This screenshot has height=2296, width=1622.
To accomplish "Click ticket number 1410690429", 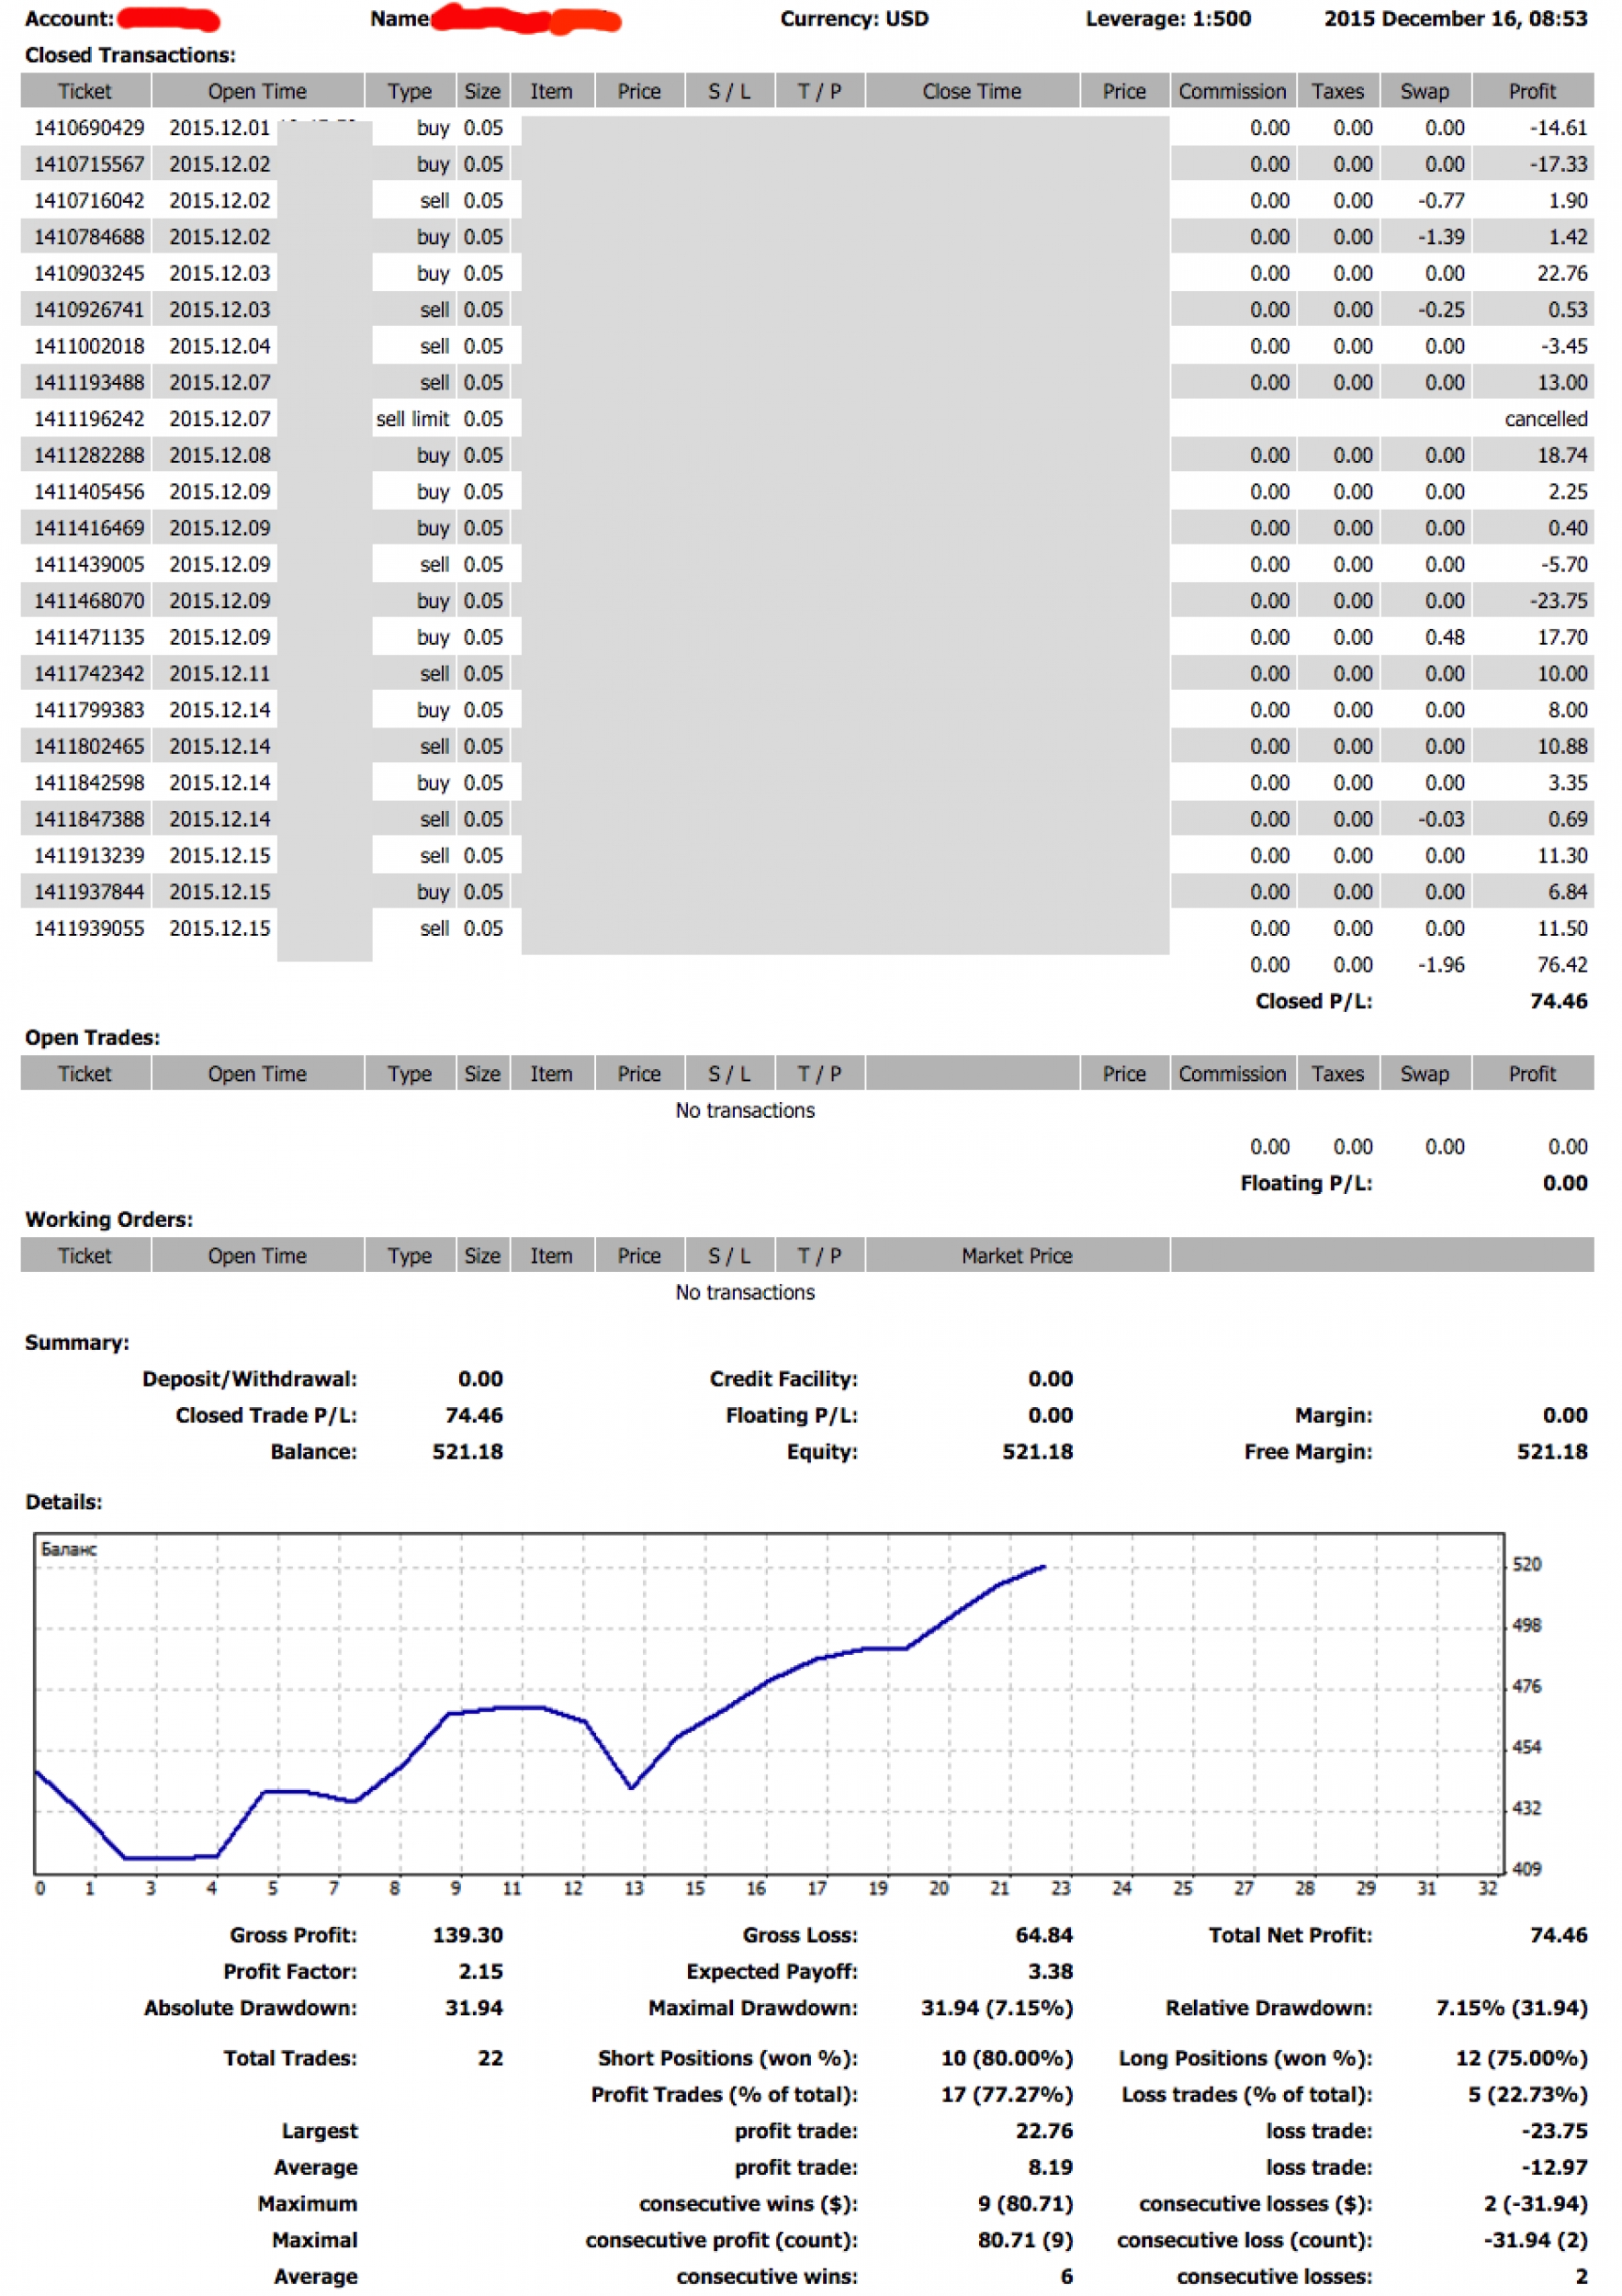I will (89, 128).
